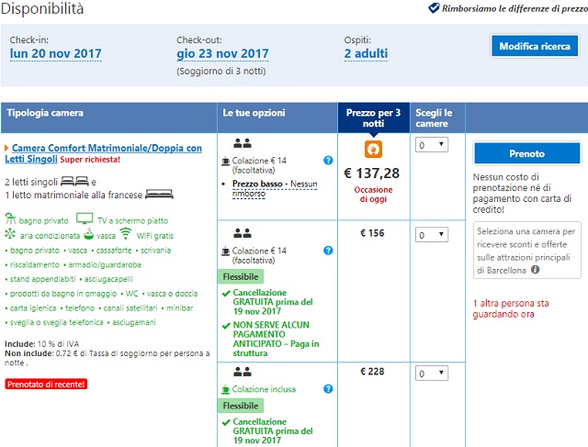Click help icon next to Colazione inclusa

[x=328, y=389]
